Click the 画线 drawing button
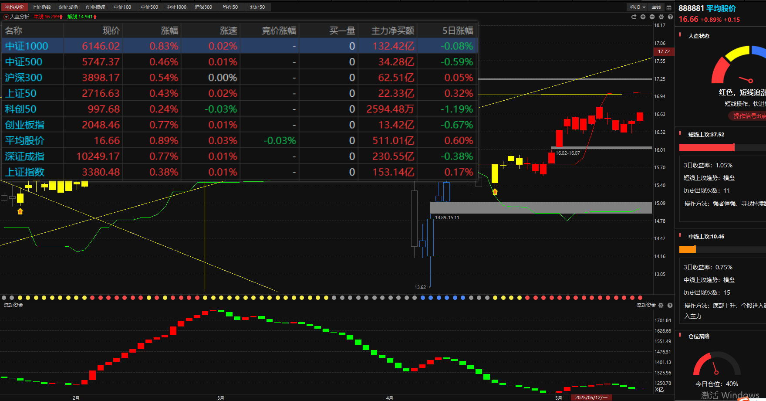The height and width of the screenshot is (401, 766). coord(656,7)
